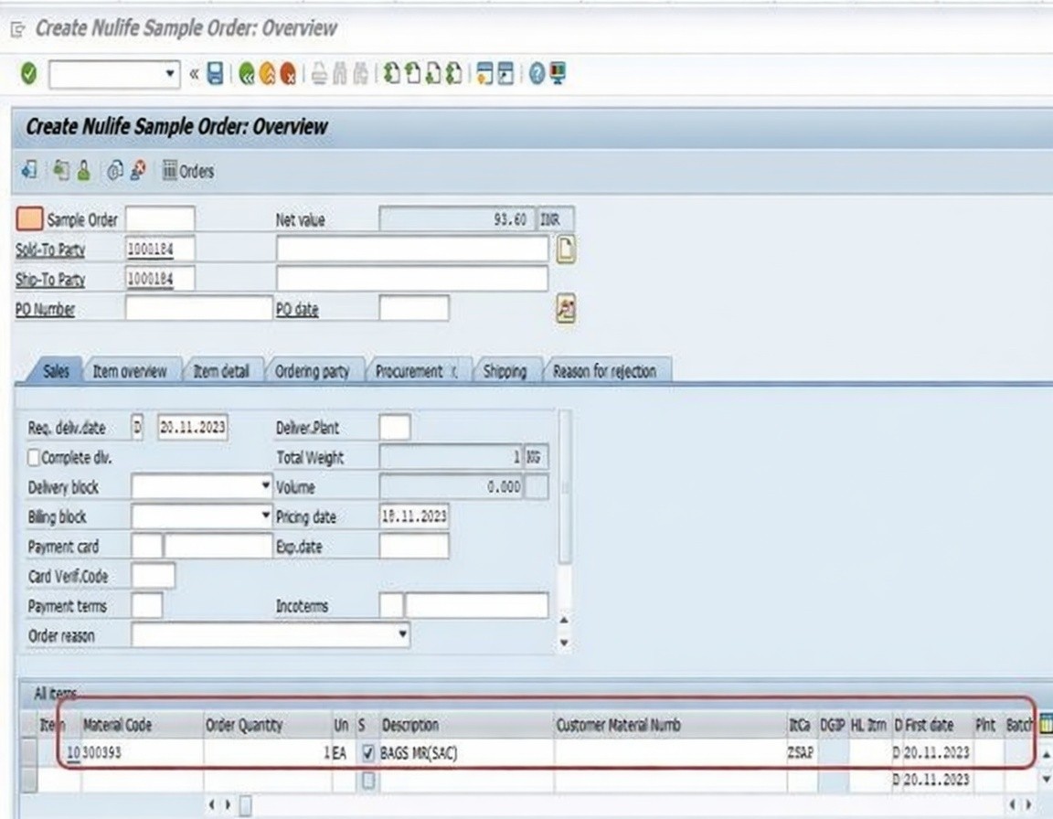
Task: Open the Delivery block dropdown
Action: pyautogui.click(x=265, y=487)
